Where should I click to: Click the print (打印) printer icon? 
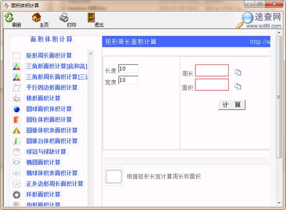click(64, 17)
